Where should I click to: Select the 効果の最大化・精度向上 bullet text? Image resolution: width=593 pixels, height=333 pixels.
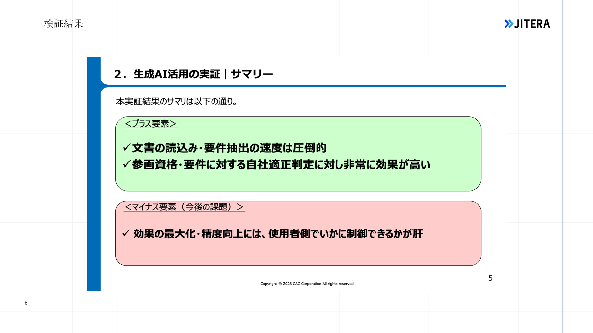tap(278, 234)
